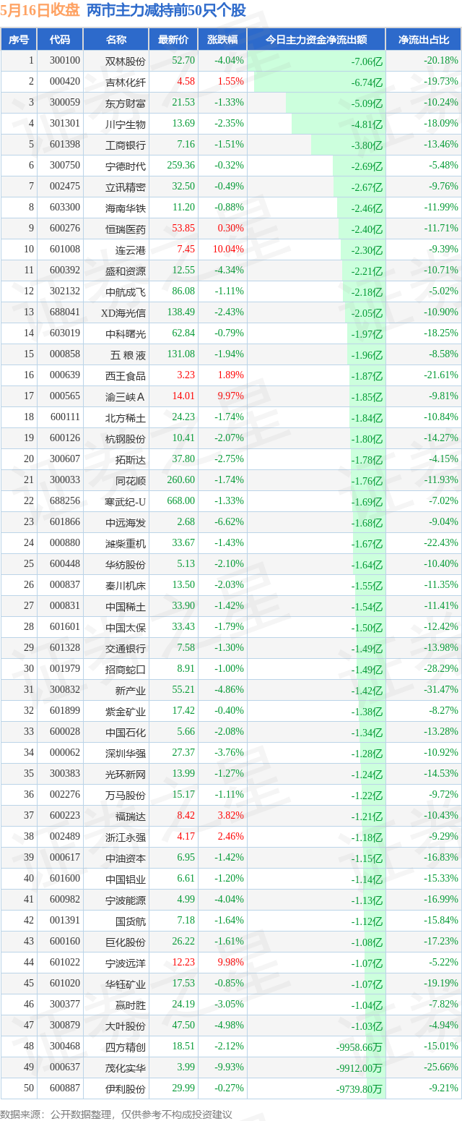Select stock name 恒瑞医药
Image resolution: width=462 pixels, height=1121 pixels.
pyautogui.click(x=126, y=229)
